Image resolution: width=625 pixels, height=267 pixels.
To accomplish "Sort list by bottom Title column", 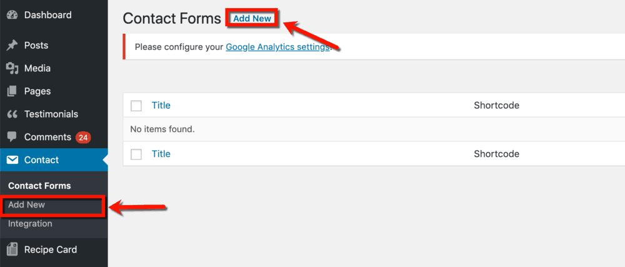I will (161, 154).
